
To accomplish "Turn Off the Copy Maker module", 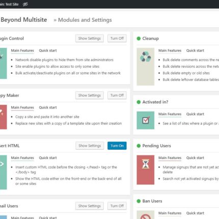I will (117, 95).
